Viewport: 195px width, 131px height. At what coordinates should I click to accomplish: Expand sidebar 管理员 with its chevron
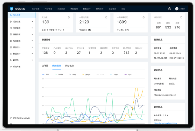[x=32, y=60]
